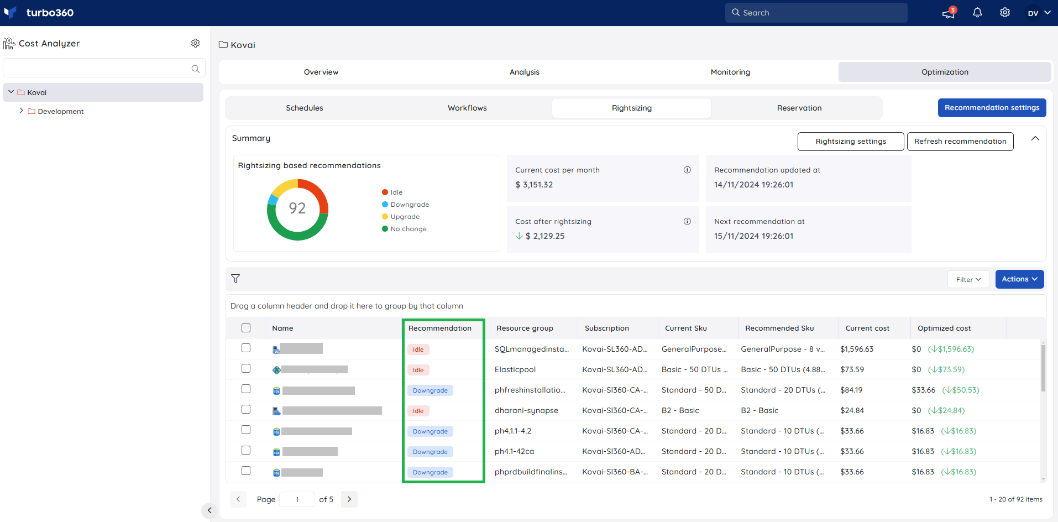Toggle the select-all checkbox in grid header
Image resolution: width=1058 pixels, height=522 pixels.
pyautogui.click(x=246, y=328)
